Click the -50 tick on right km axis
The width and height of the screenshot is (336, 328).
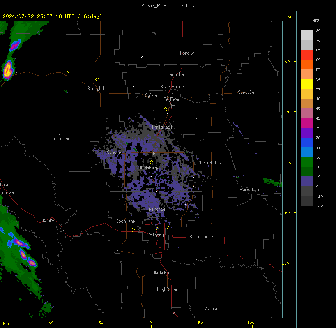coord(286,213)
